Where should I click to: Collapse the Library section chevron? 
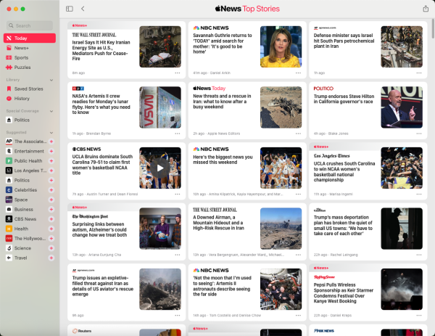51,80
